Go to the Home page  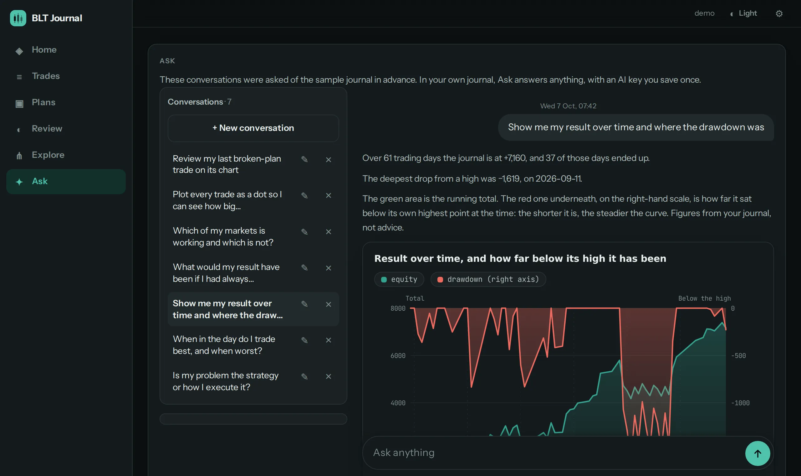tap(66, 50)
